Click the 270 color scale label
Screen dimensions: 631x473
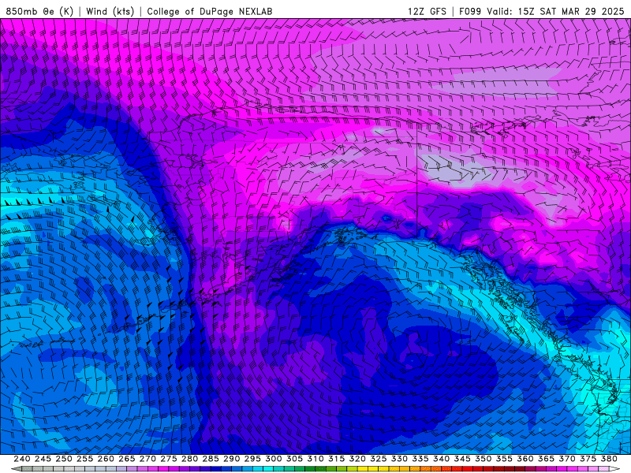(147, 459)
